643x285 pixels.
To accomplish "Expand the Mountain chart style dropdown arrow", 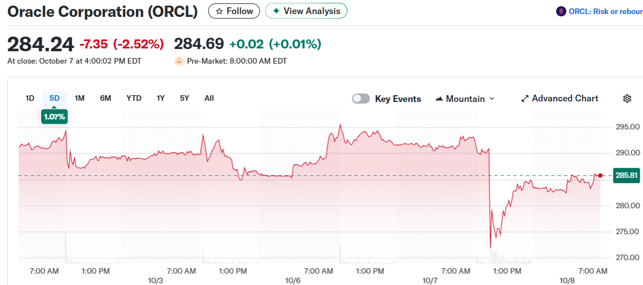I will pos(491,99).
